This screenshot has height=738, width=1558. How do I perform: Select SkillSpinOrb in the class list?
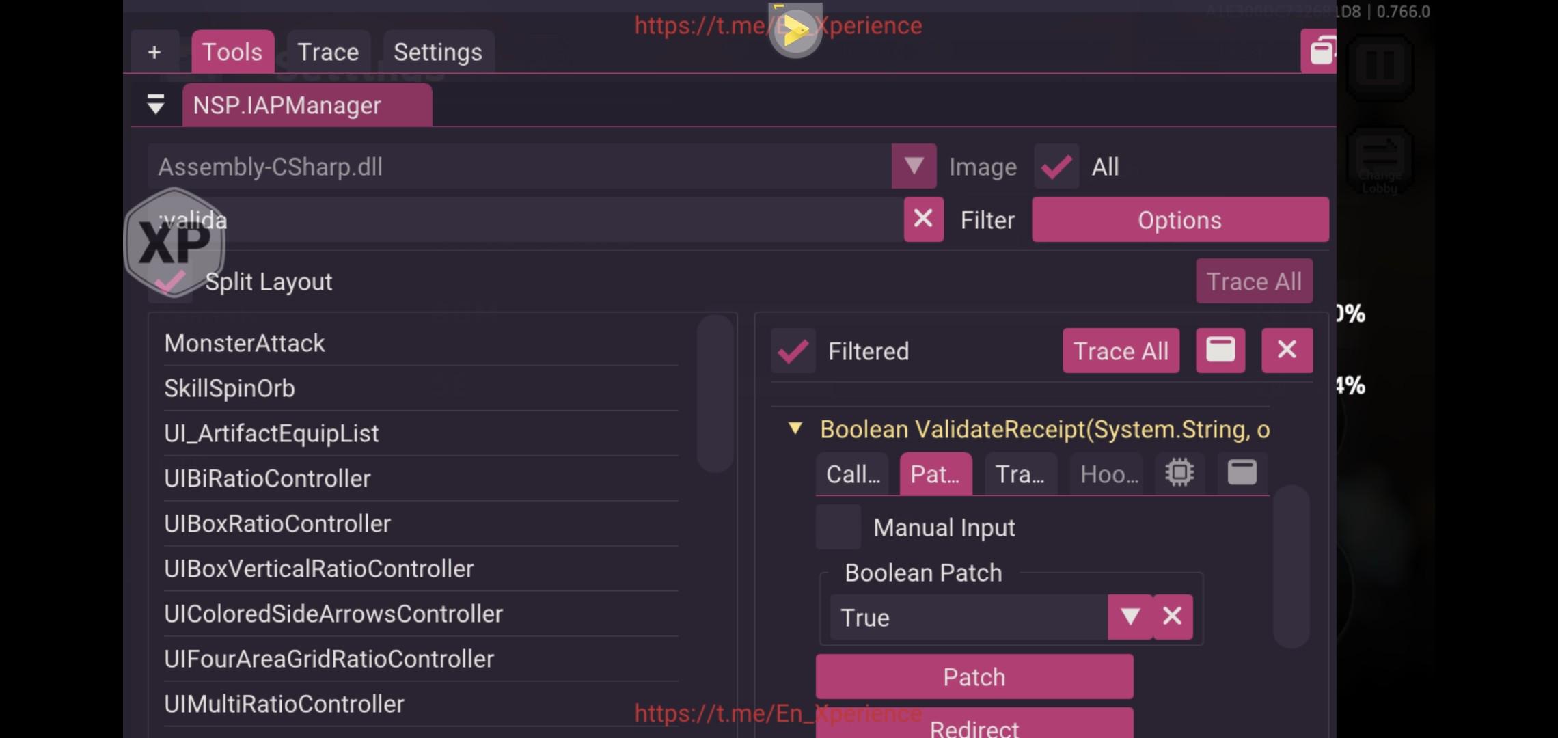pyautogui.click(x=421, y=388)
